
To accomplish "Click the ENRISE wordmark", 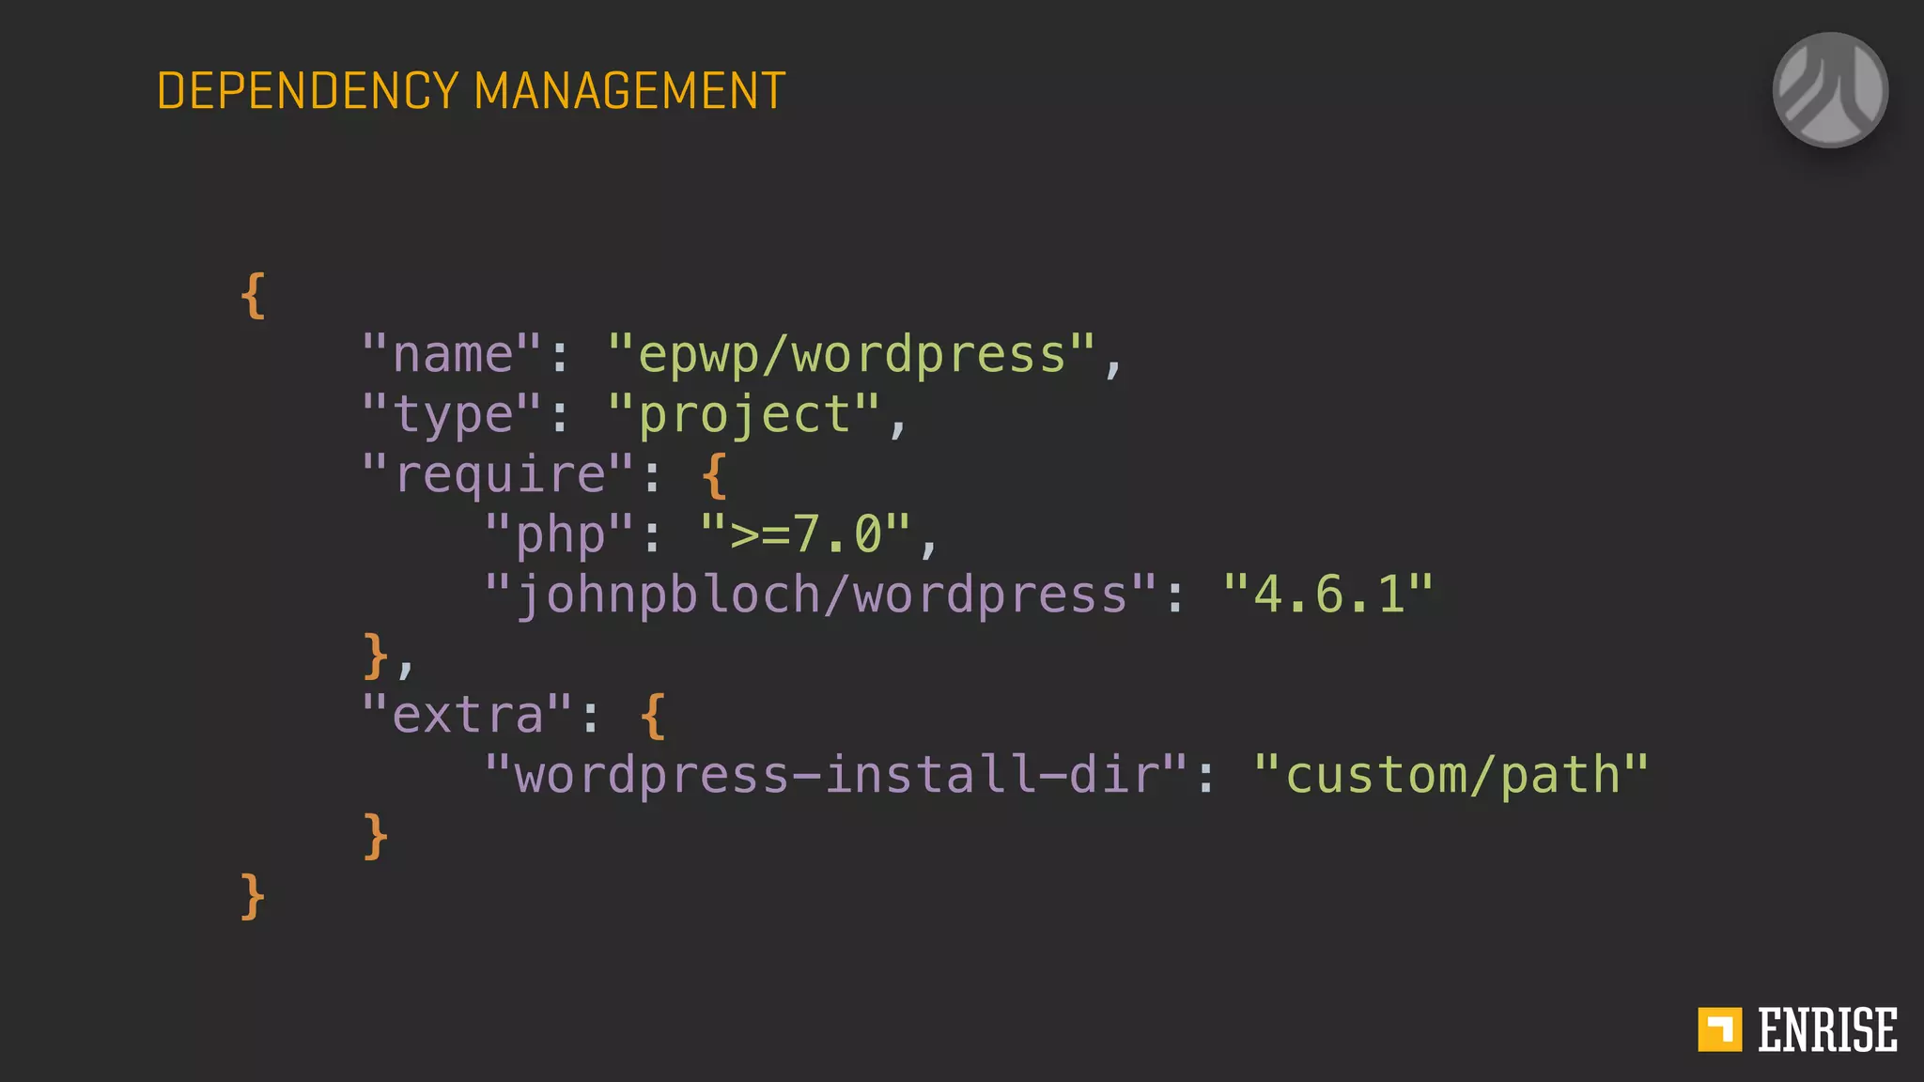I will click(1827, 1029).
